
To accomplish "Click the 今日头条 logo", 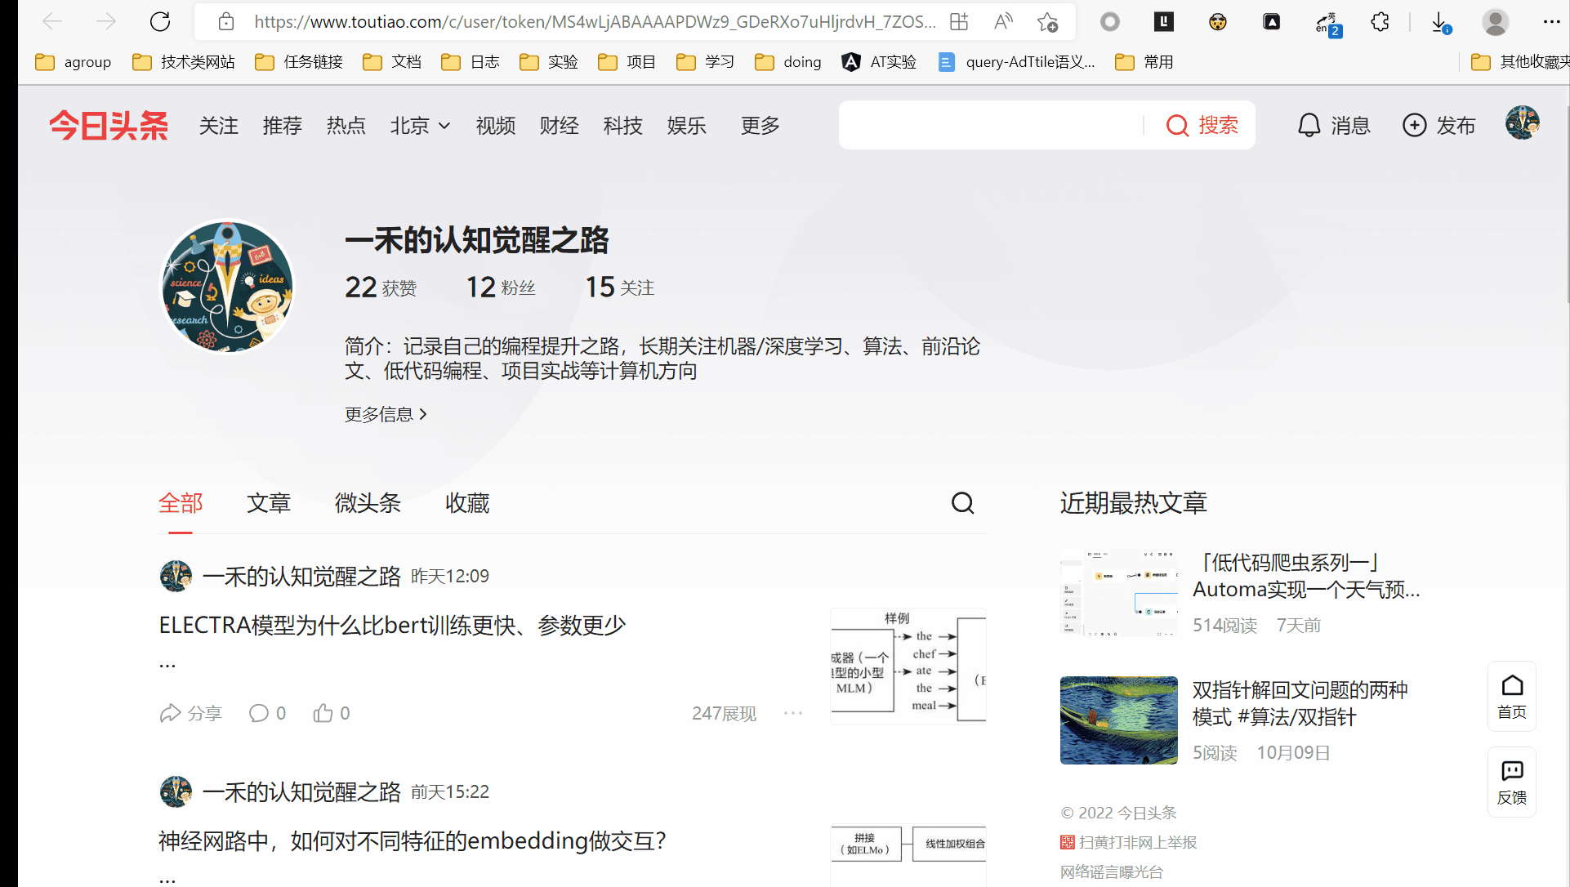I will [109, 126].
